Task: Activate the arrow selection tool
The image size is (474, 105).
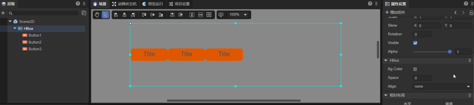Action: coord(105,15)
